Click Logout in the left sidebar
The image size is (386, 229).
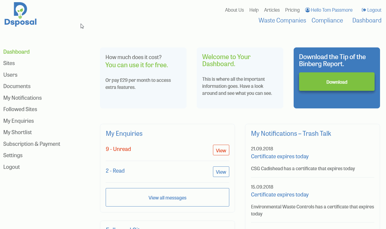coord(11,167)
